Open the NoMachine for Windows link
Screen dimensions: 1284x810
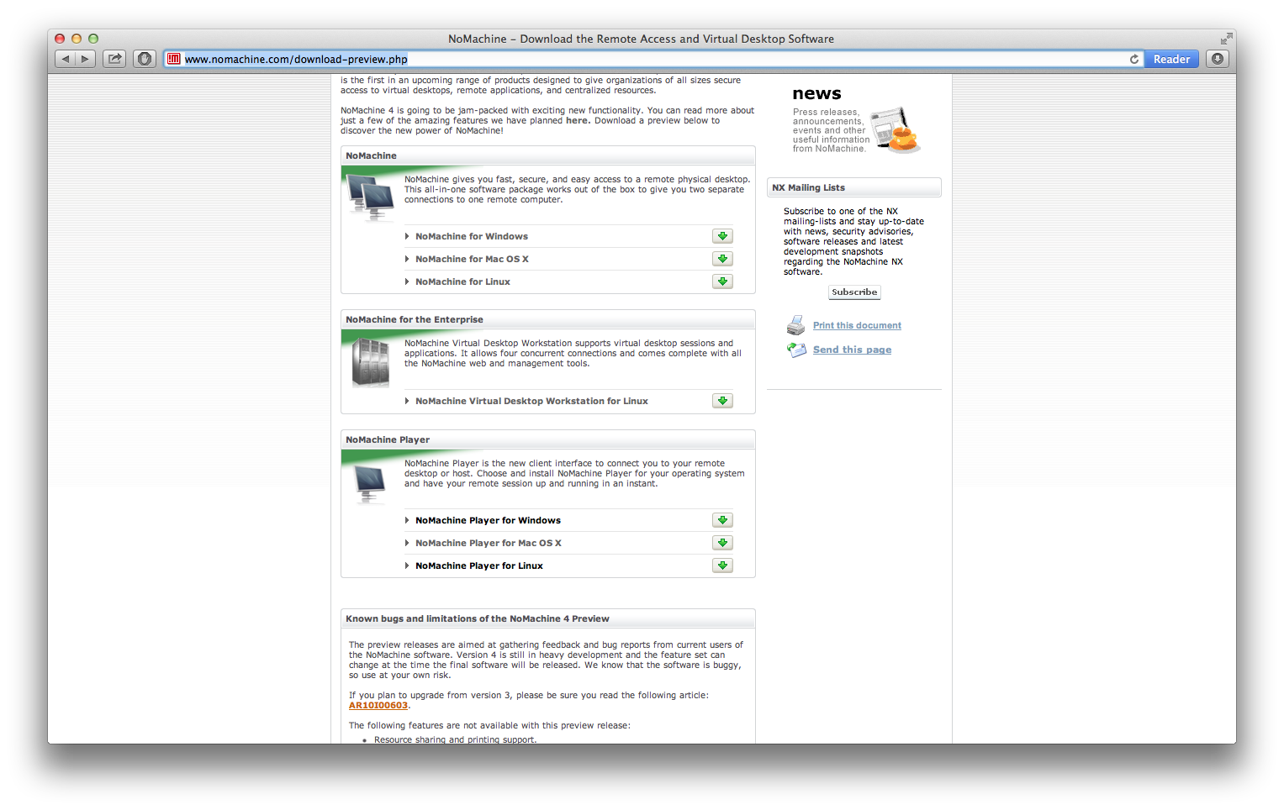472,236
